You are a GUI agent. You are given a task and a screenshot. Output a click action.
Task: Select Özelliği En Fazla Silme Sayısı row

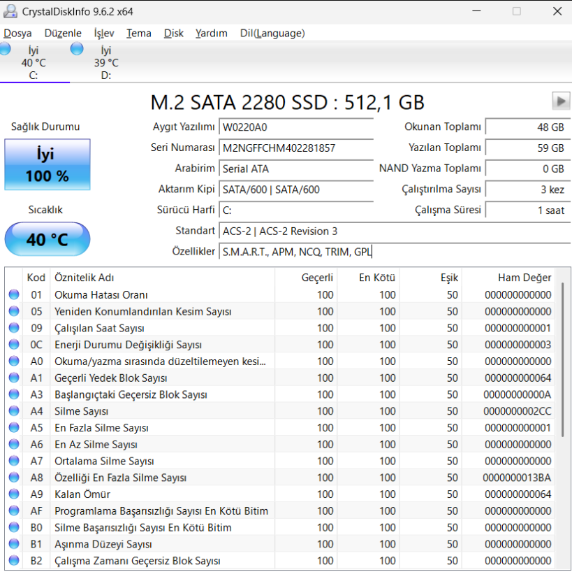click(x=280, y=478)
